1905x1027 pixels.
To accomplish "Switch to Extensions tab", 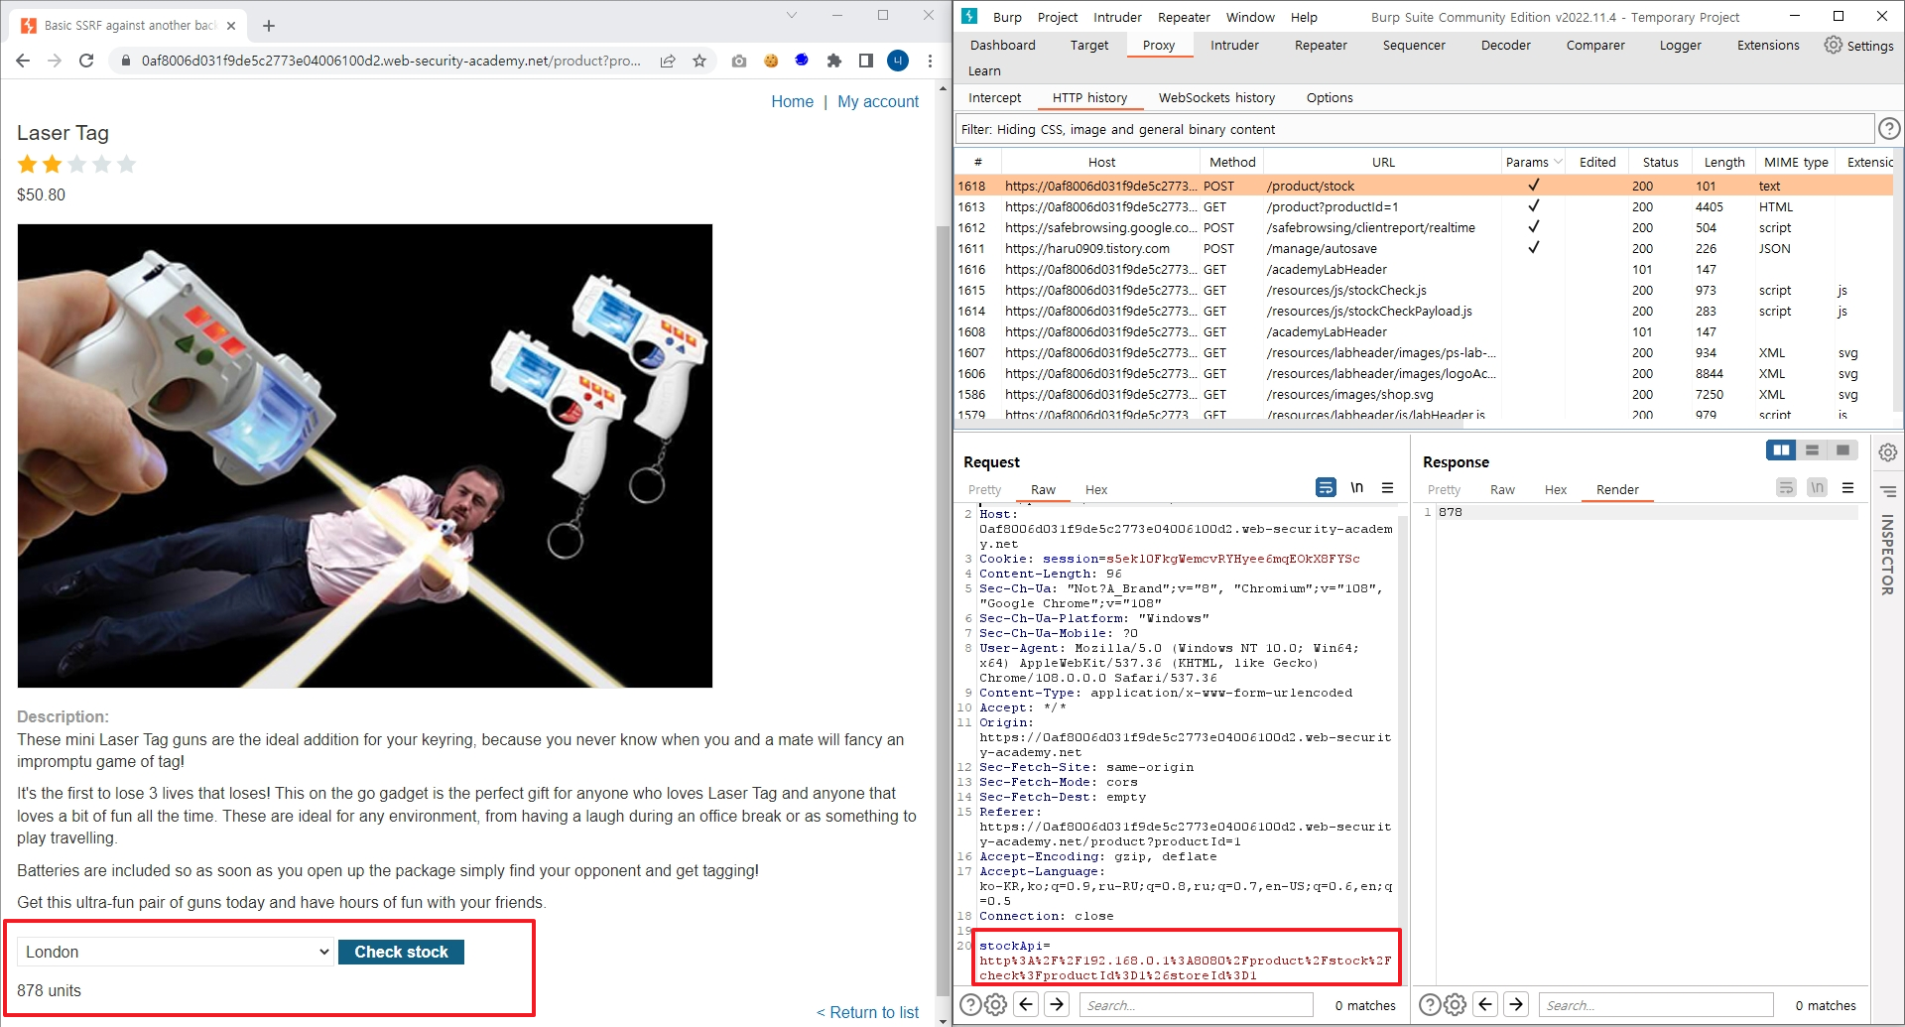I will pos(1768,45).
